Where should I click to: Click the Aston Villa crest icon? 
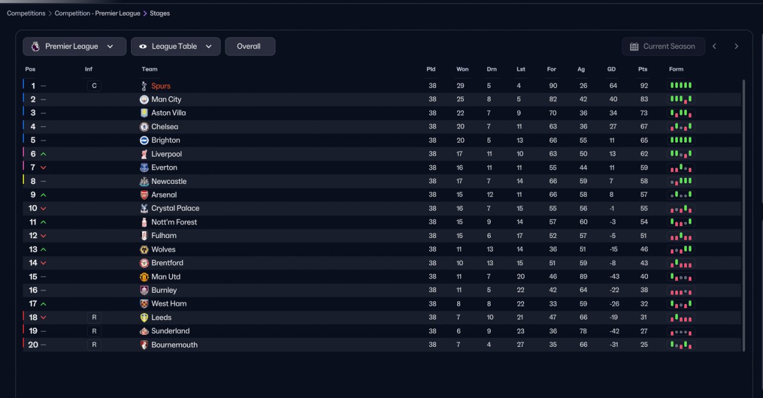(x=144, y=113)
